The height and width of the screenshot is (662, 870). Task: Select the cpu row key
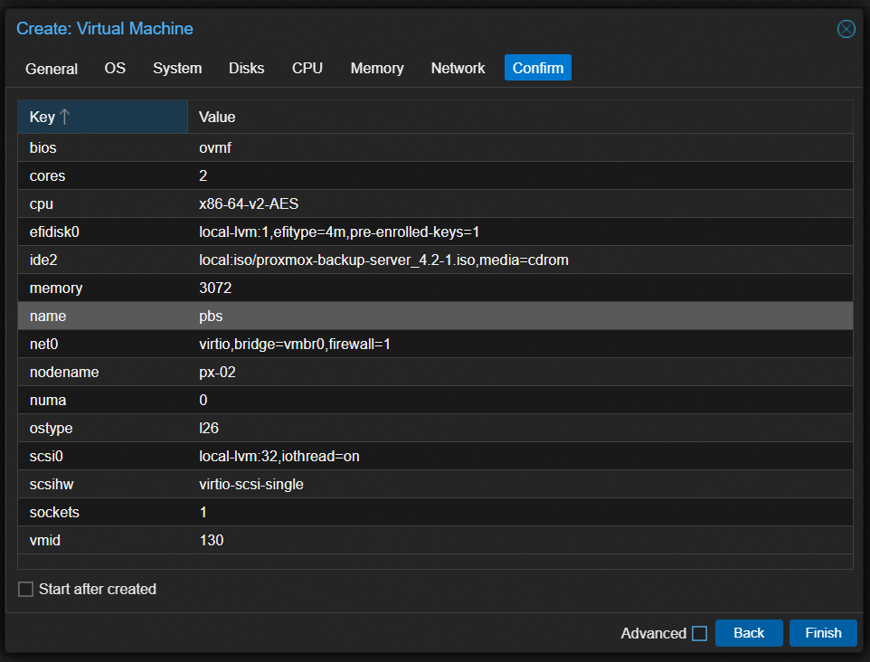(x=41, y=203)
